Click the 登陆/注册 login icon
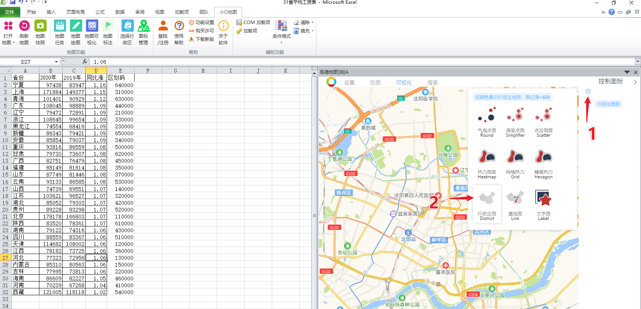The image size is (641, 309). (163, 33)
